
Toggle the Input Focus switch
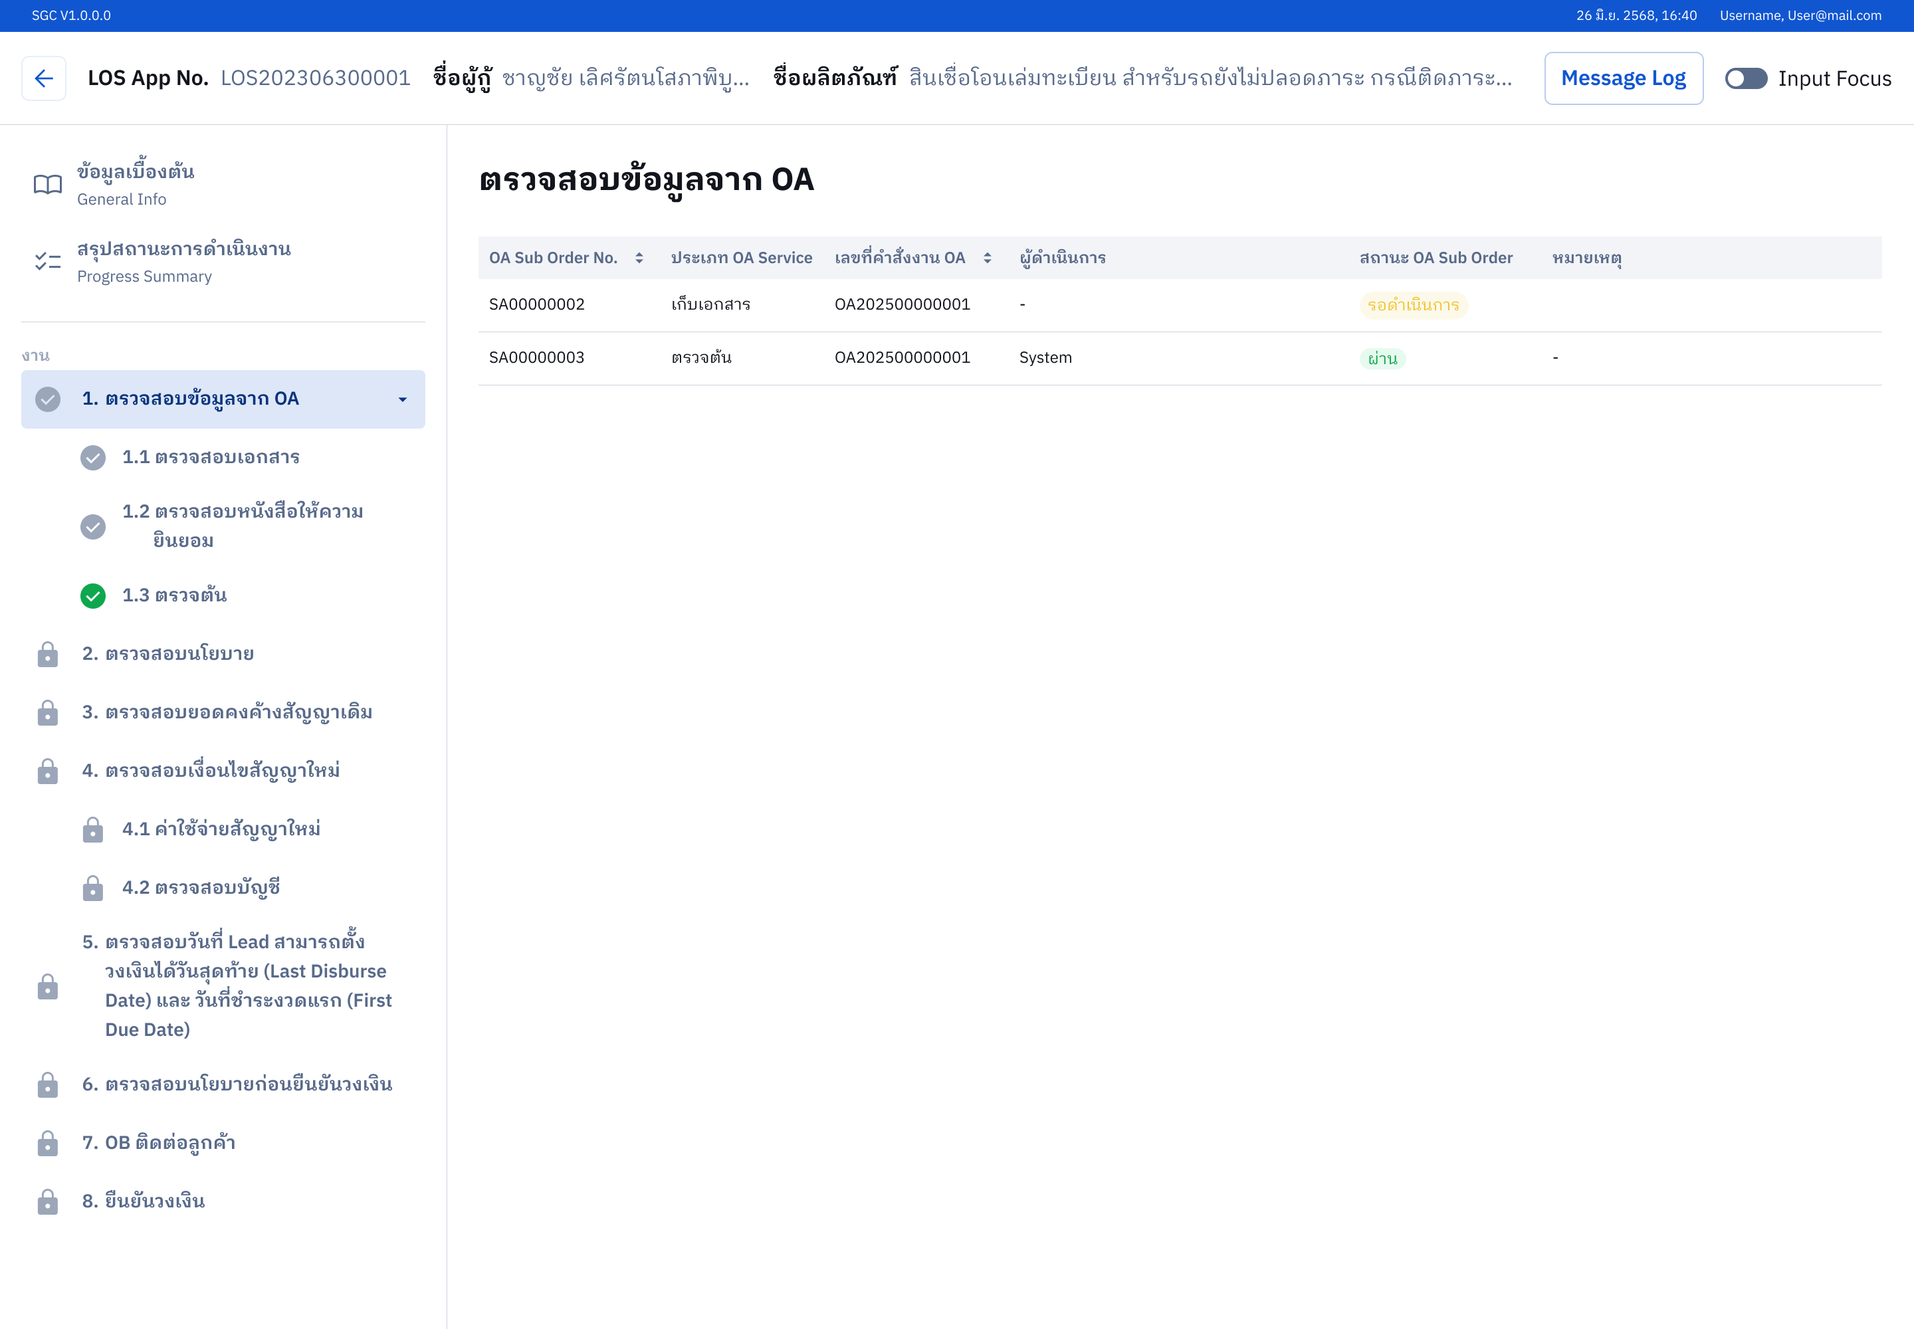(1745, 78)
